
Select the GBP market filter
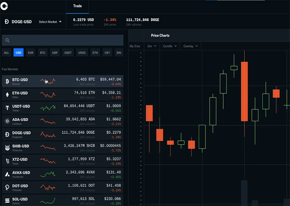pos(55,53)
